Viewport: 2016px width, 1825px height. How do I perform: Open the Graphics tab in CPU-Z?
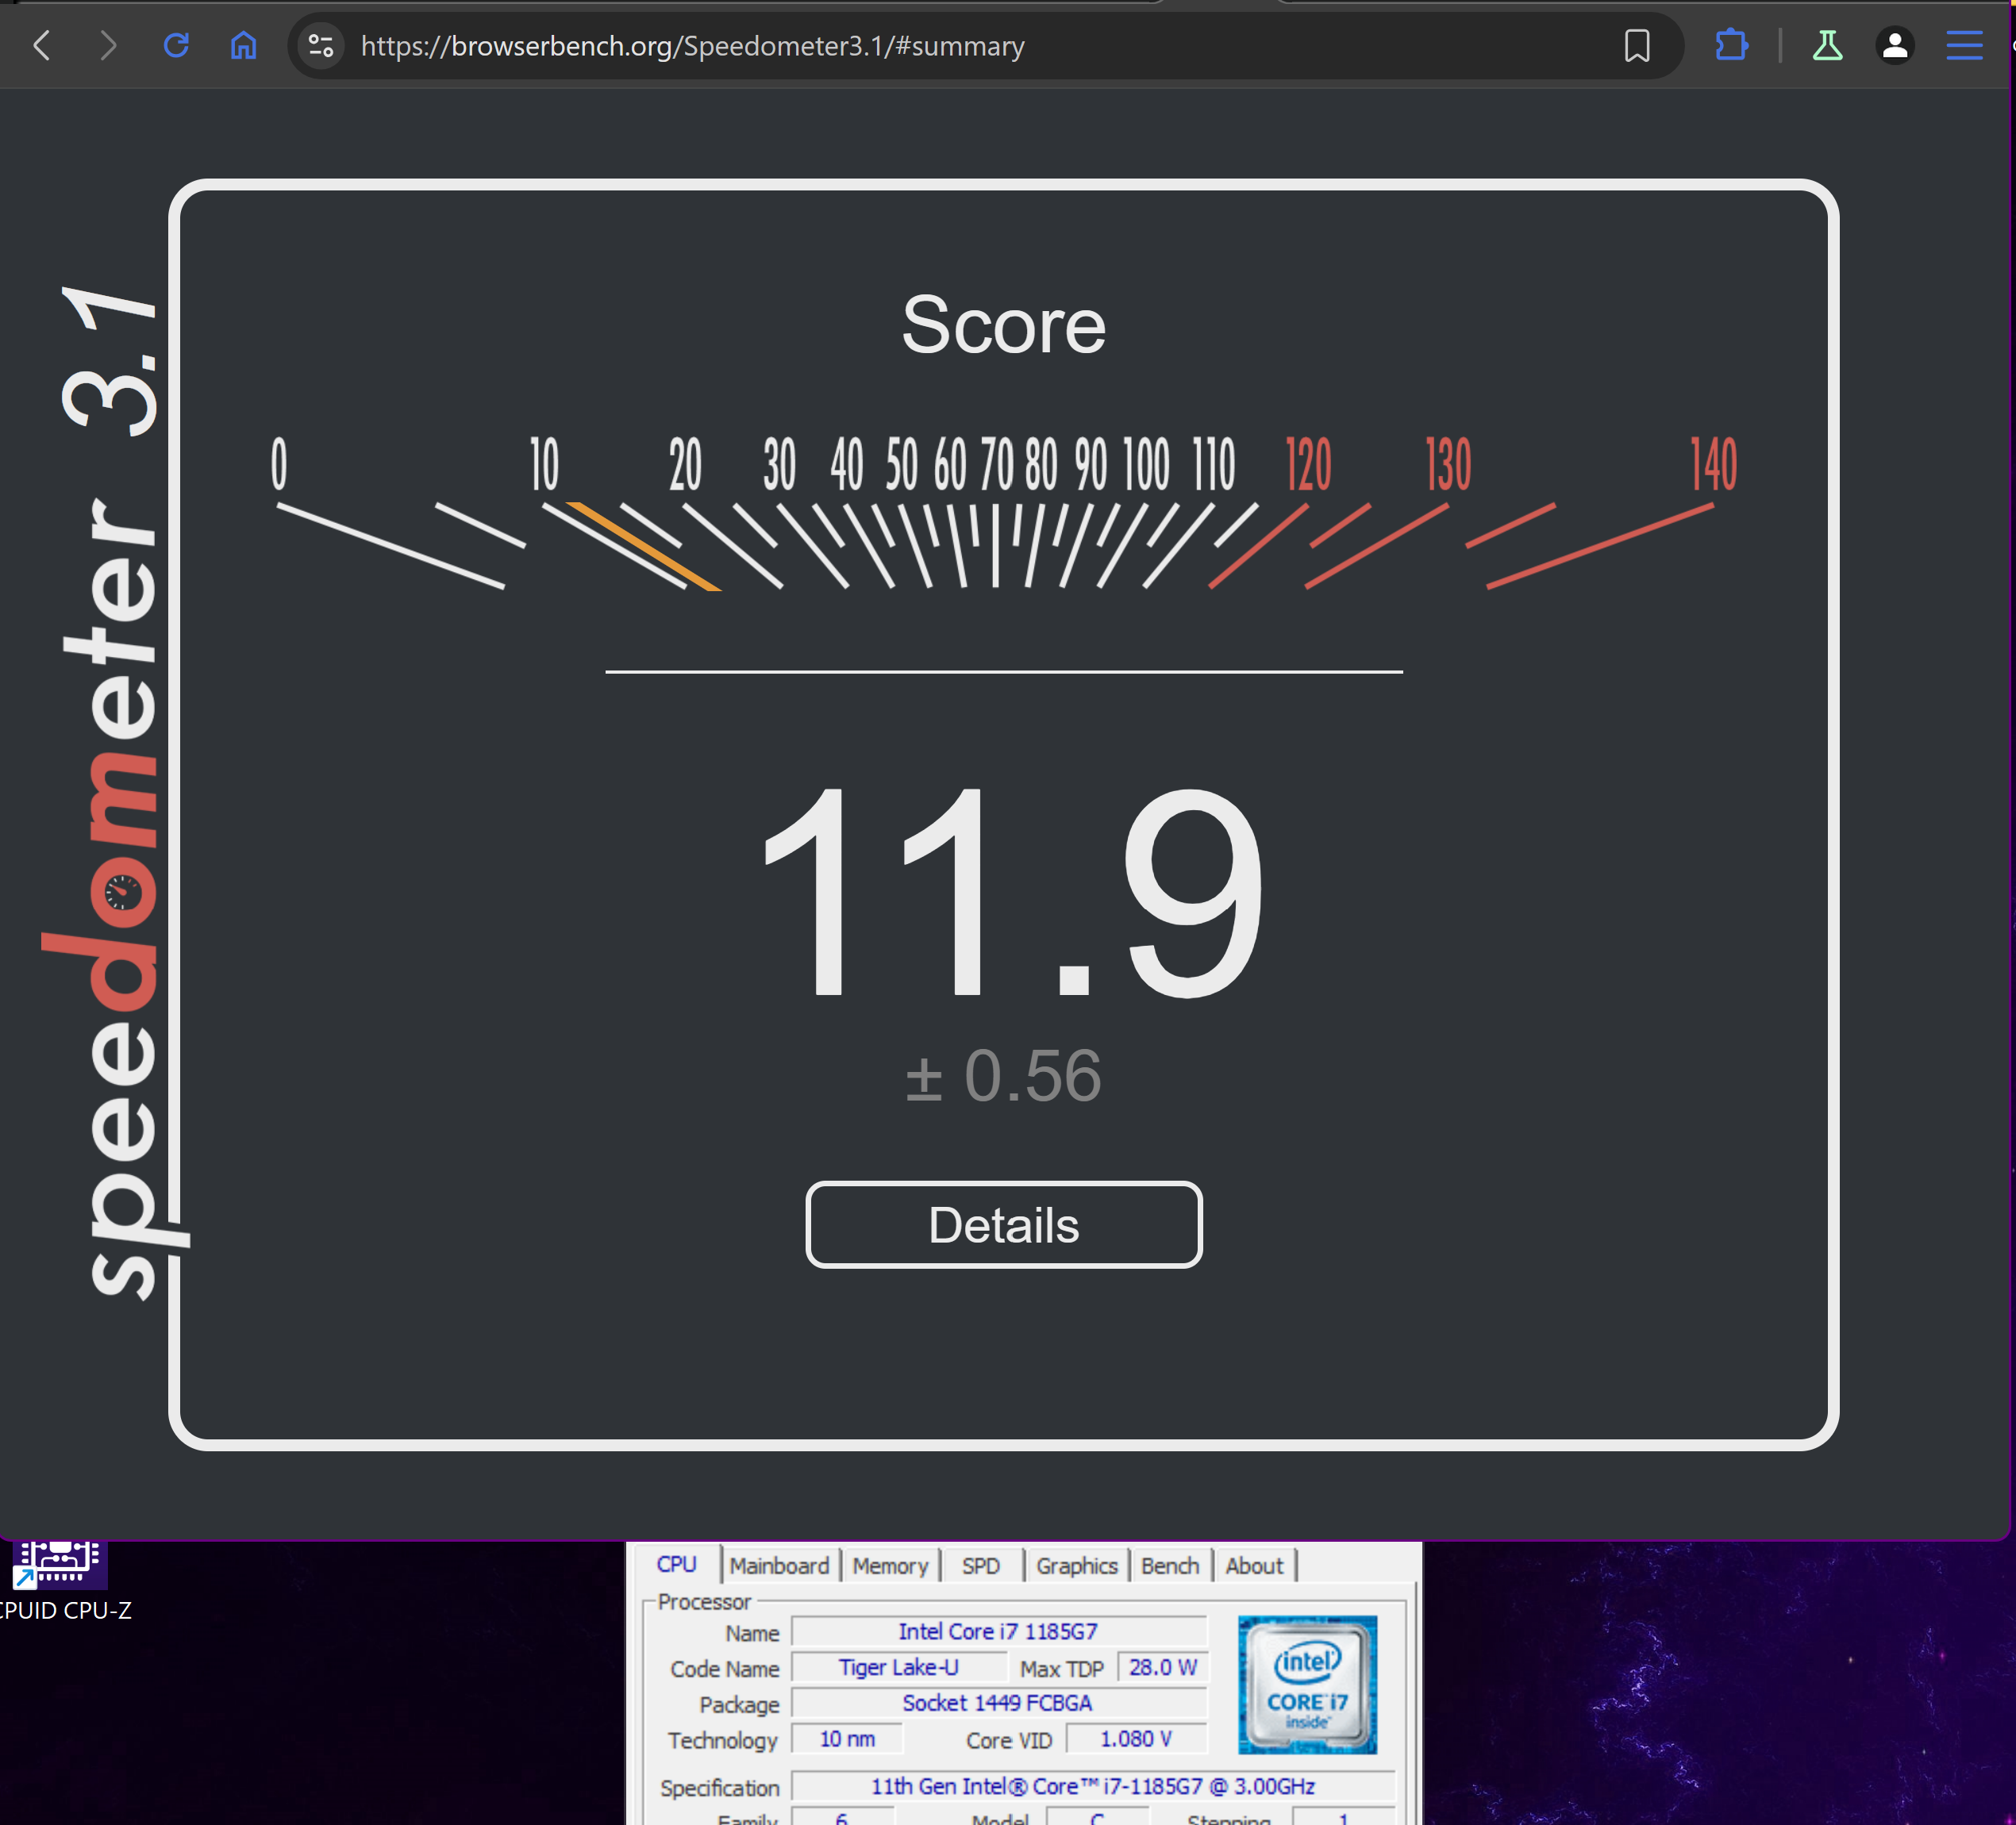(1076, 1566)
